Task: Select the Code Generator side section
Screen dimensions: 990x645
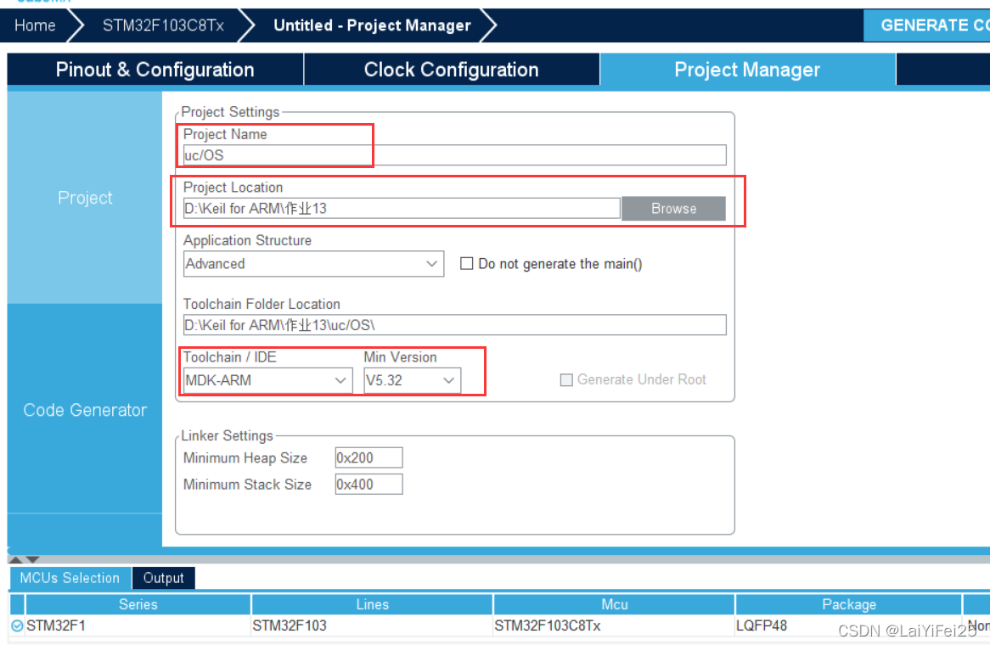Action: pyautogui.click(x=85, y=410)
